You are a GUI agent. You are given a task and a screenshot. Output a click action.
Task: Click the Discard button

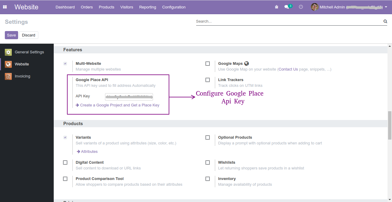pyautogui.click(x=29, y=35)
